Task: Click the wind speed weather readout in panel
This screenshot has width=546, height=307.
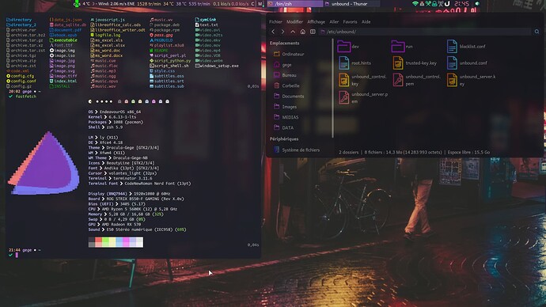Action: [116, 4]
